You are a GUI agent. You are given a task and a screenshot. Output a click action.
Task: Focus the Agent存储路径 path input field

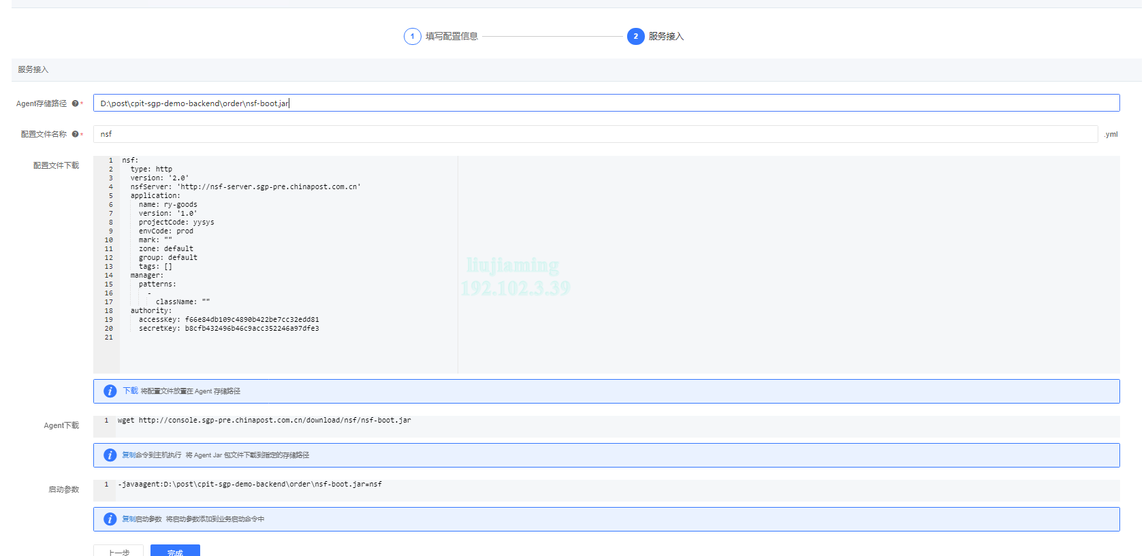(x=606, y=103)
